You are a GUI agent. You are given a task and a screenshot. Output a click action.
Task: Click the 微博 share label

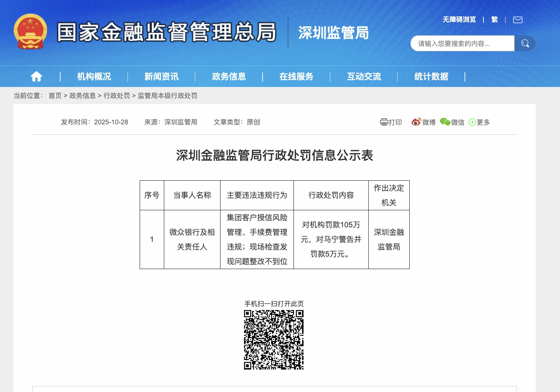pos(429,122)
